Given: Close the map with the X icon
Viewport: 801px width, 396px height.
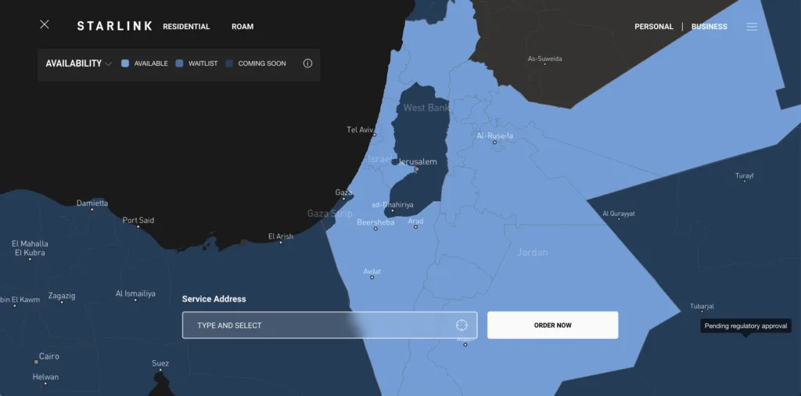Looking at the screenshot, I should [x=45, y=24].
